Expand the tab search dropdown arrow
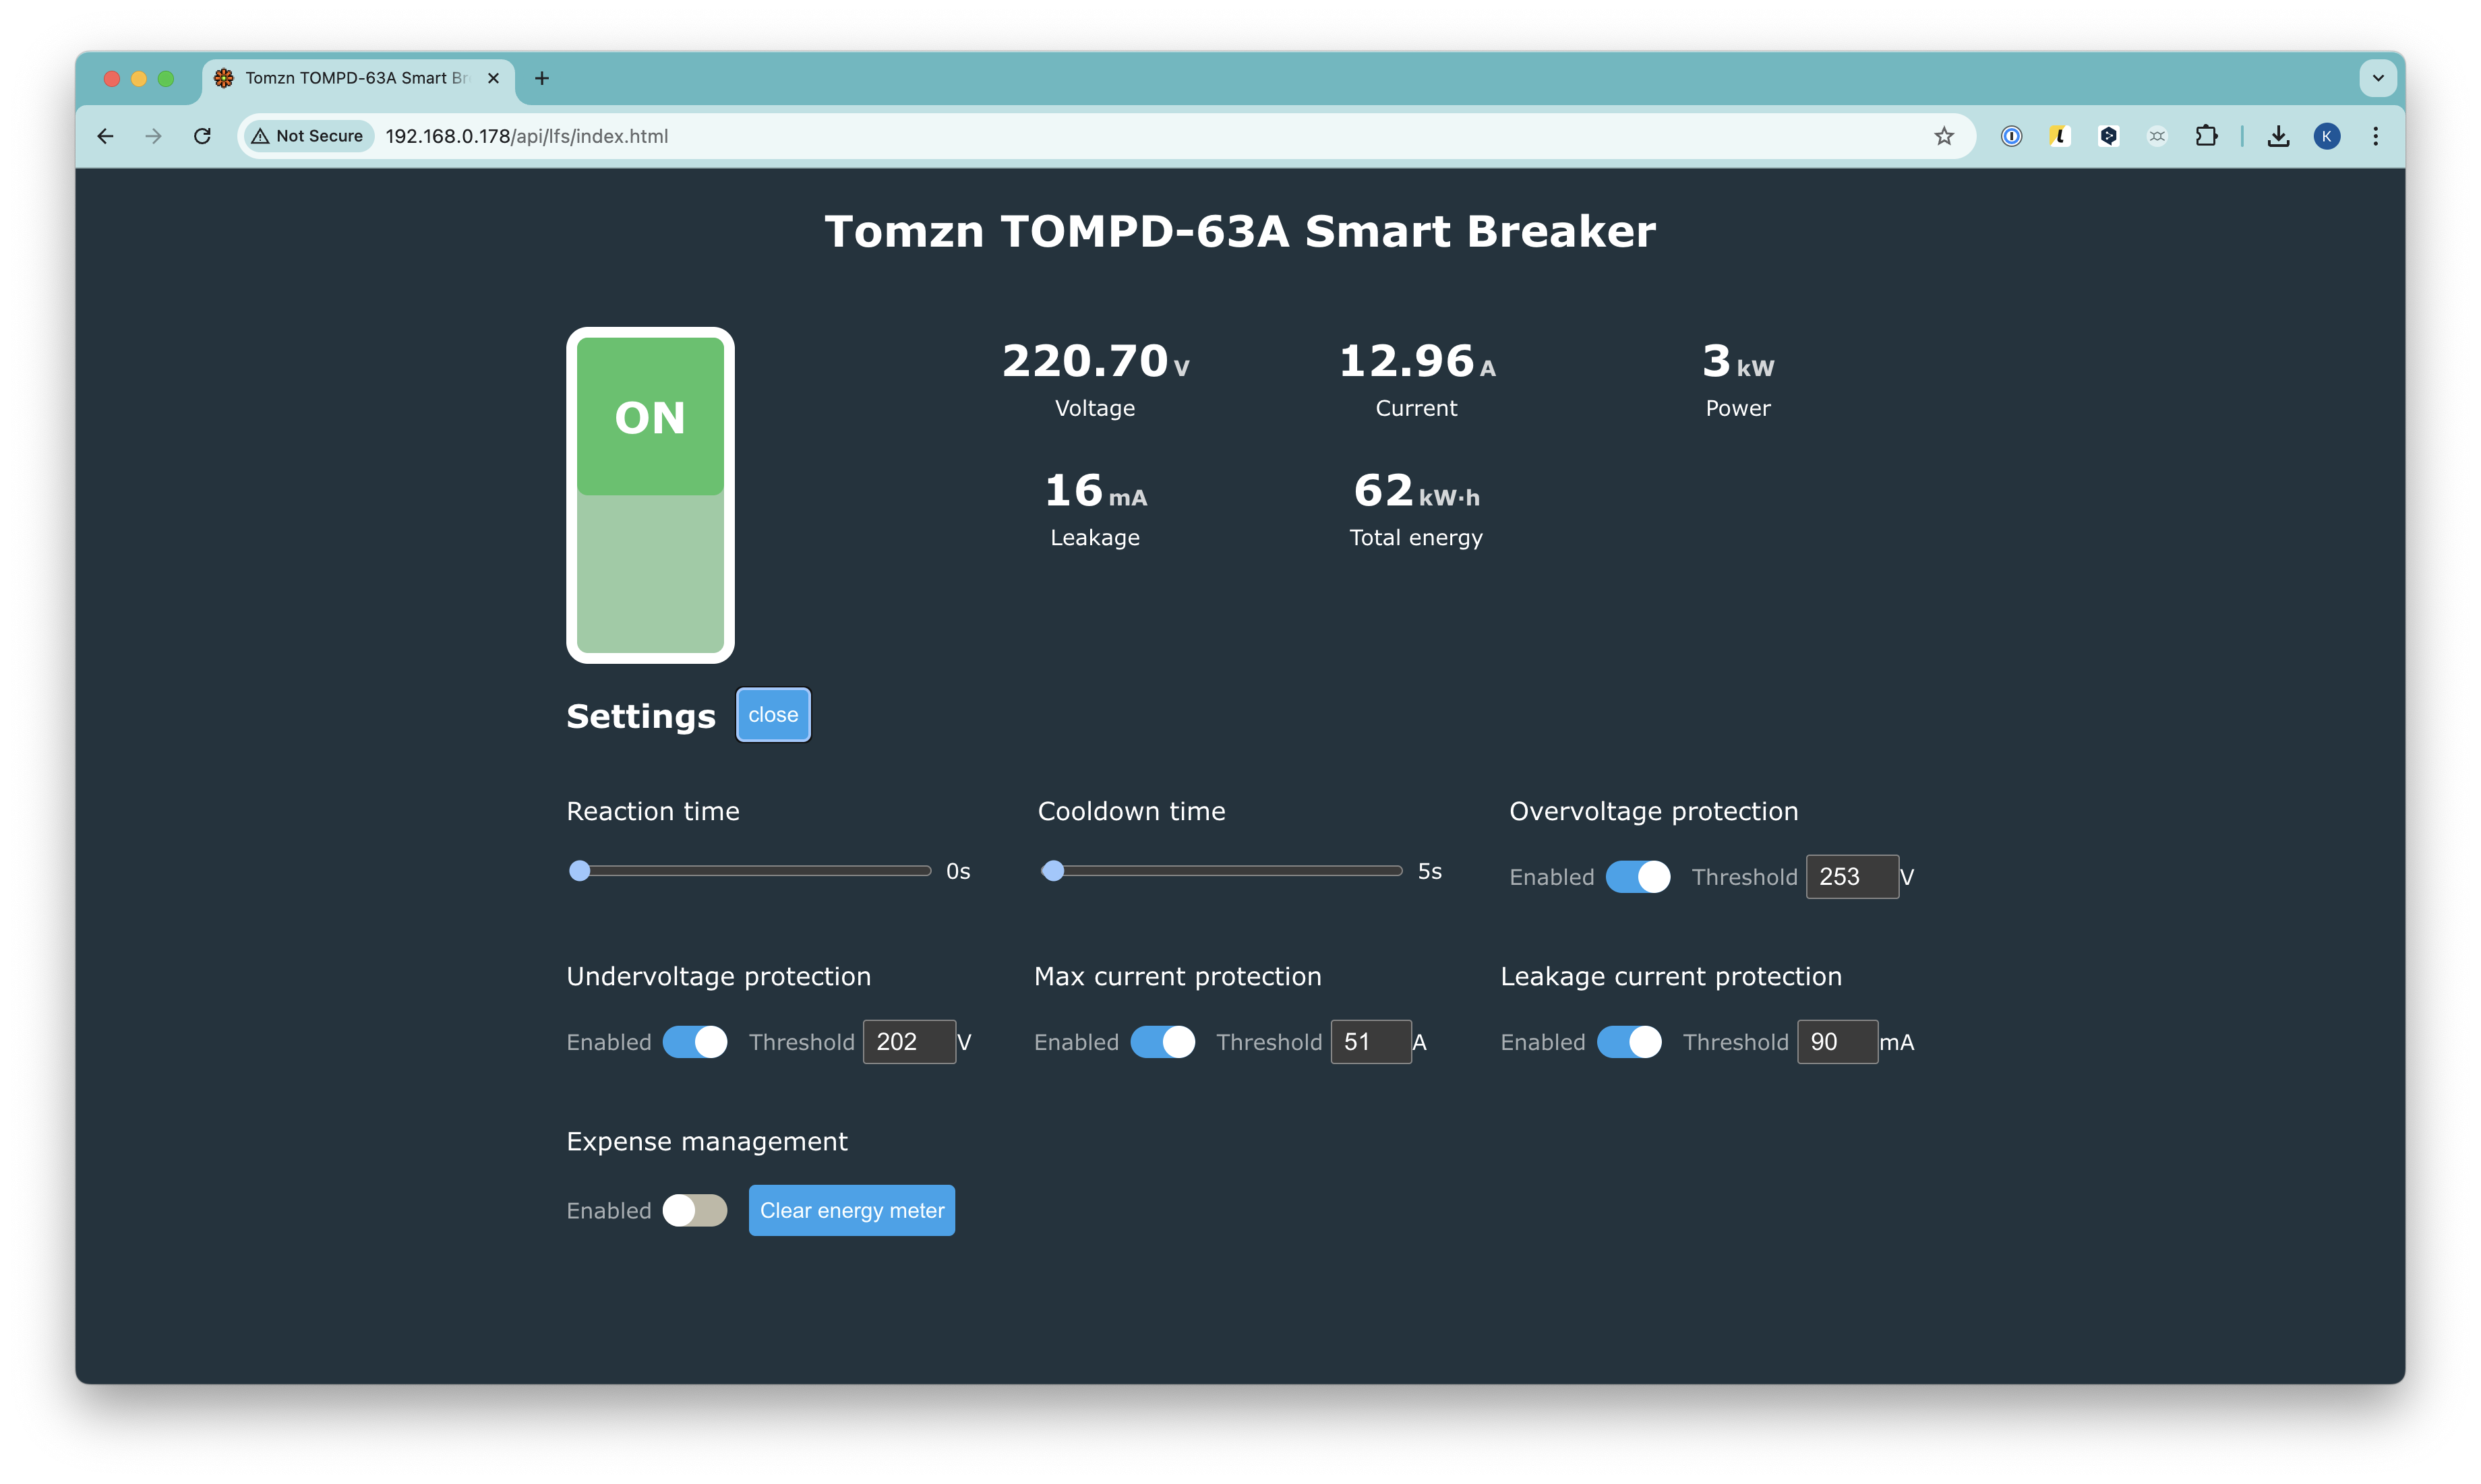The height and width of the screenshot is (1484, 2481). [2378, 78]
